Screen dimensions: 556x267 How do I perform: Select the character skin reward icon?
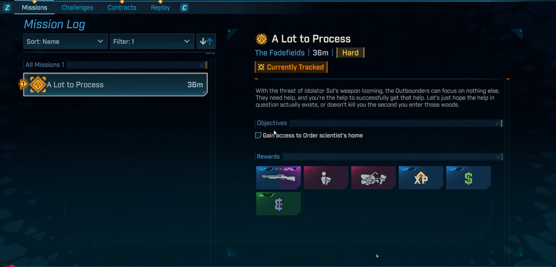pos(326,177)
